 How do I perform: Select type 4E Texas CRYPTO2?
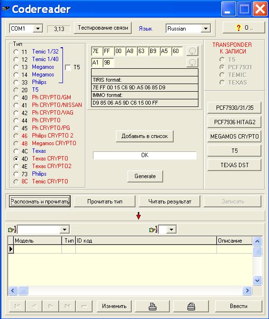pyautogui.click(x=16, y=166)
